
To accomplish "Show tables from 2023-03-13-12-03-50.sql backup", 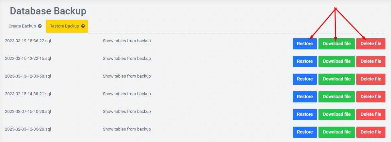I will [x=127, y=76].
